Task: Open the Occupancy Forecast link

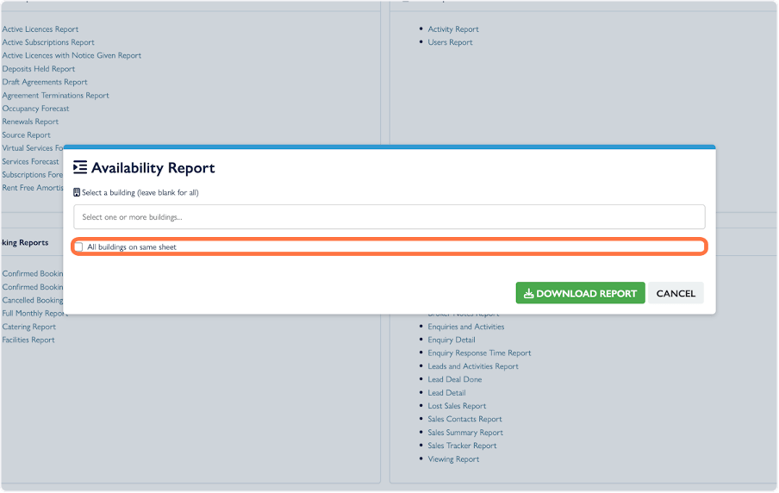Action: pos(35,109)
